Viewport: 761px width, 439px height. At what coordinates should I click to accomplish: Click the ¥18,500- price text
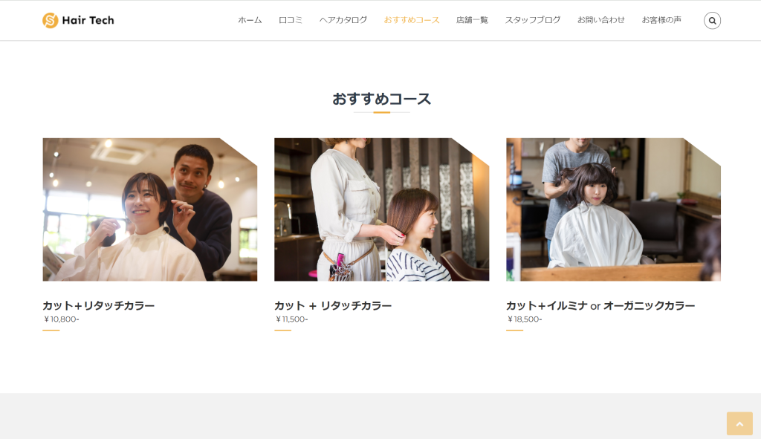click(524, 319)
